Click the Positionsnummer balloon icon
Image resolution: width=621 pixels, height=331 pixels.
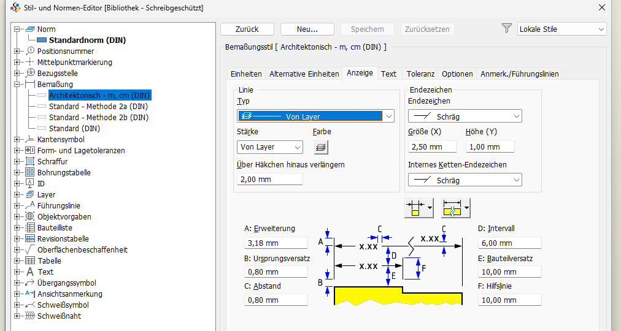[x=30, y=51]
